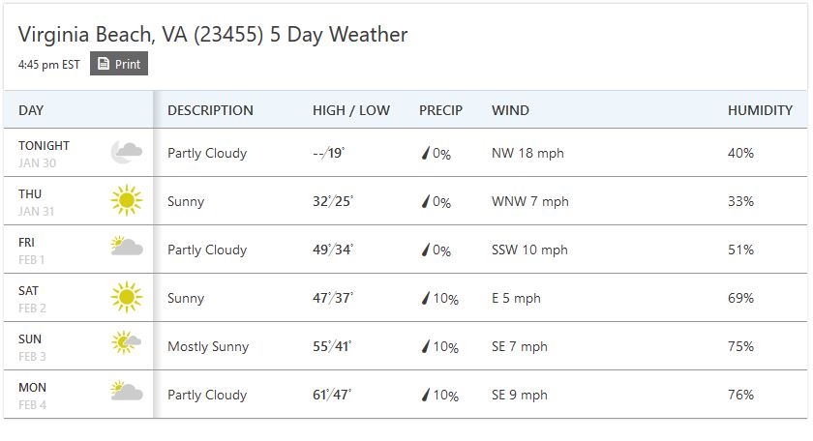Click Tonight's precipitation raindrop icon
Screen dimensions: 813x441
[x=425, y=154]
